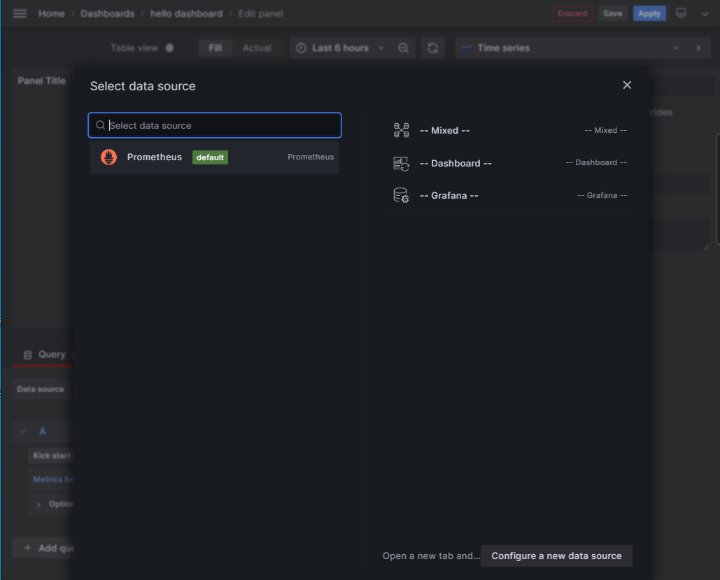Select the Fill view option
This screenshot has width=720, height=580.
[x=215, y=48]
